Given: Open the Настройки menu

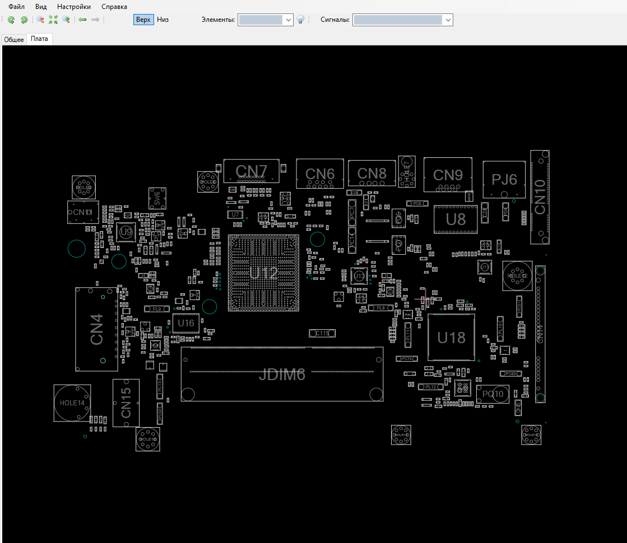Looking at the screenshot, I should (73, 7).
